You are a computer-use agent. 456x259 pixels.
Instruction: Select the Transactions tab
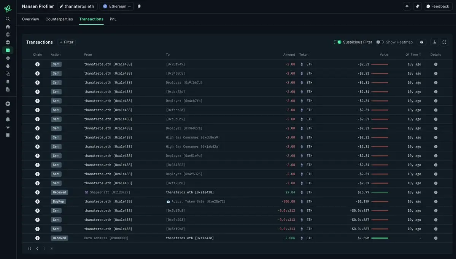[91, 19]
